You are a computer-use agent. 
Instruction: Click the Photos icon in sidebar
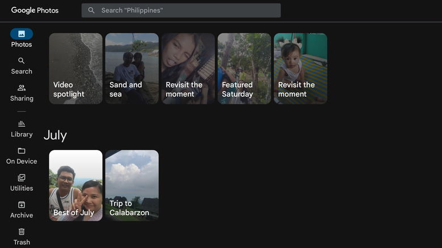pyautogui.click(x=22, y=34)
